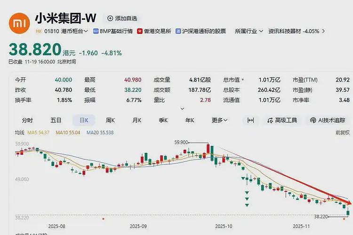Click the 前复权 adjustment selector
Screen dimensions: 353x235
tap(343, 133)
